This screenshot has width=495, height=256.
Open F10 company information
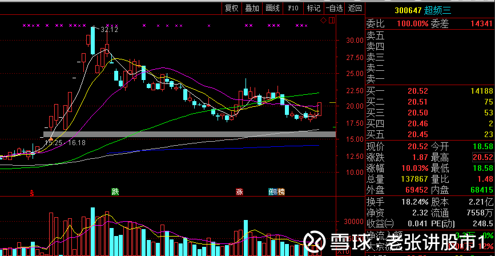pyautogui.click(x=293, y=8)
